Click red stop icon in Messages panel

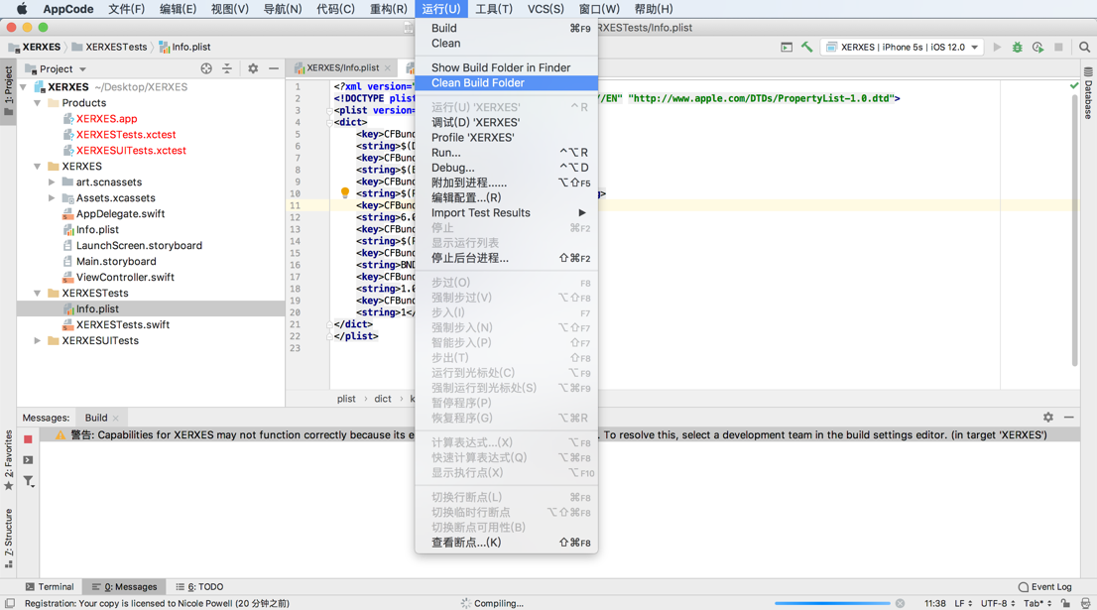coord(28,439)
